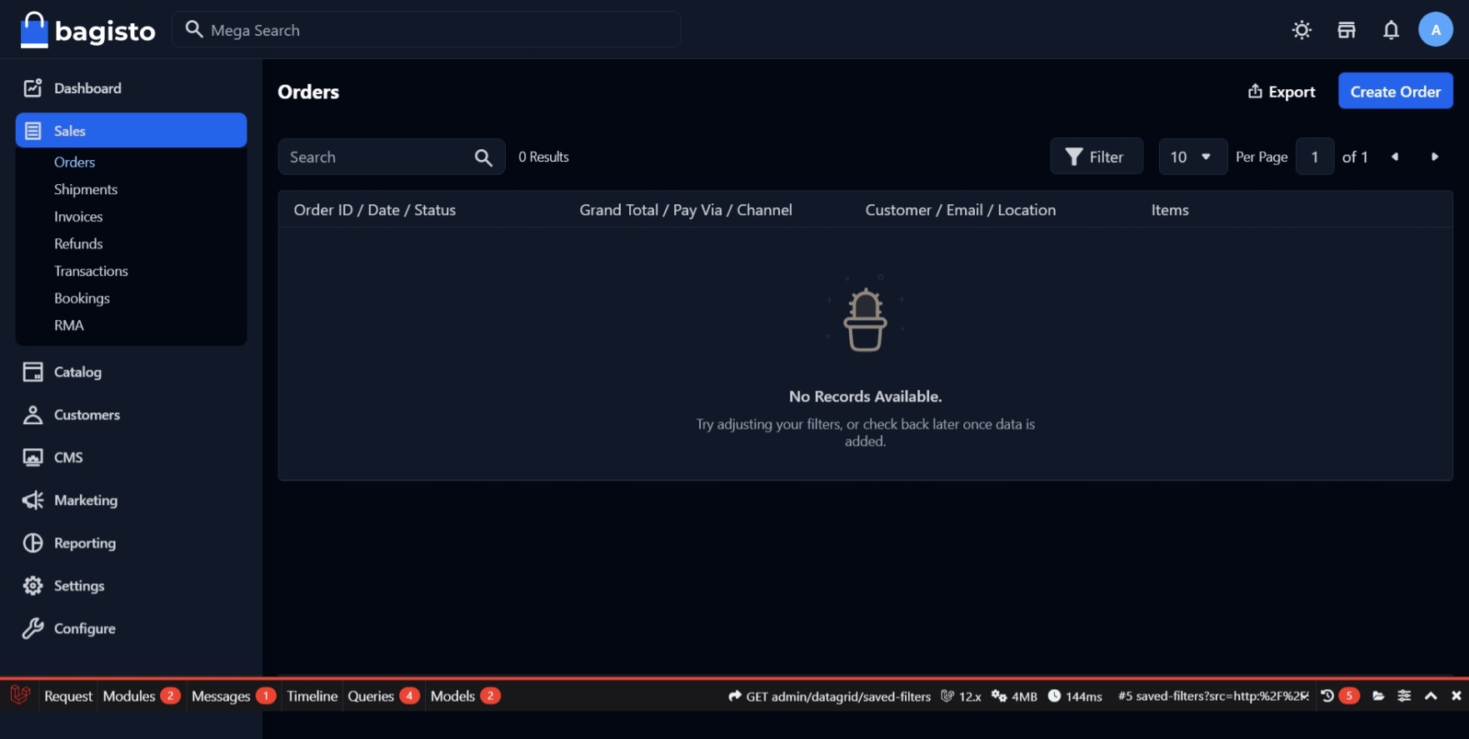
Task: Click the bagisto logo
Action: click(x=87, y=30)
